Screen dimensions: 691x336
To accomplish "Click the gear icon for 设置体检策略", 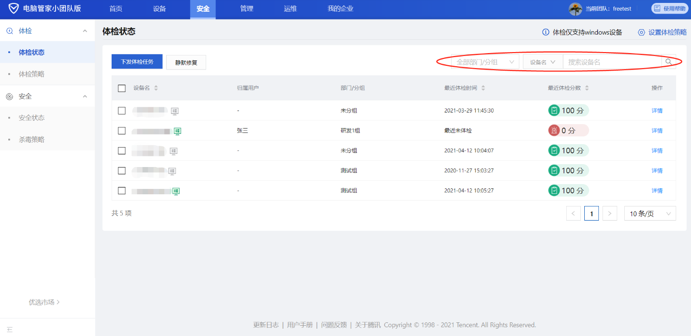I will 641,33.
